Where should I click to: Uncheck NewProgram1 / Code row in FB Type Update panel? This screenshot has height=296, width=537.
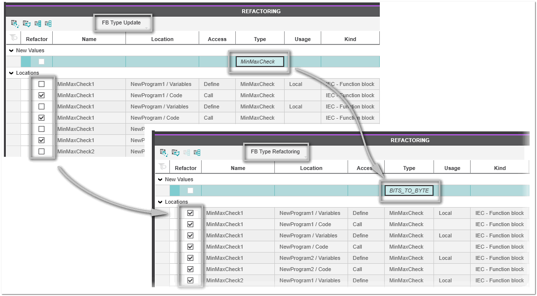click(x=41, y=95)
